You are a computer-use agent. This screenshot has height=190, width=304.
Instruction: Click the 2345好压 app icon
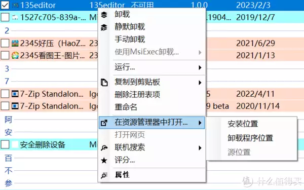15,43
